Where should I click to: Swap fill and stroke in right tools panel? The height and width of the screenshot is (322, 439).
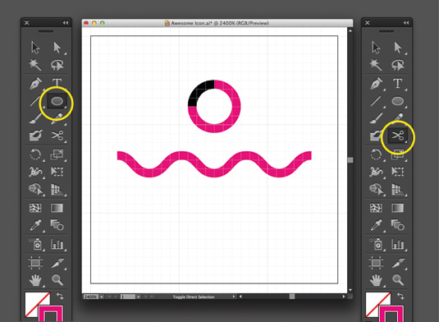tap(400, 296)
